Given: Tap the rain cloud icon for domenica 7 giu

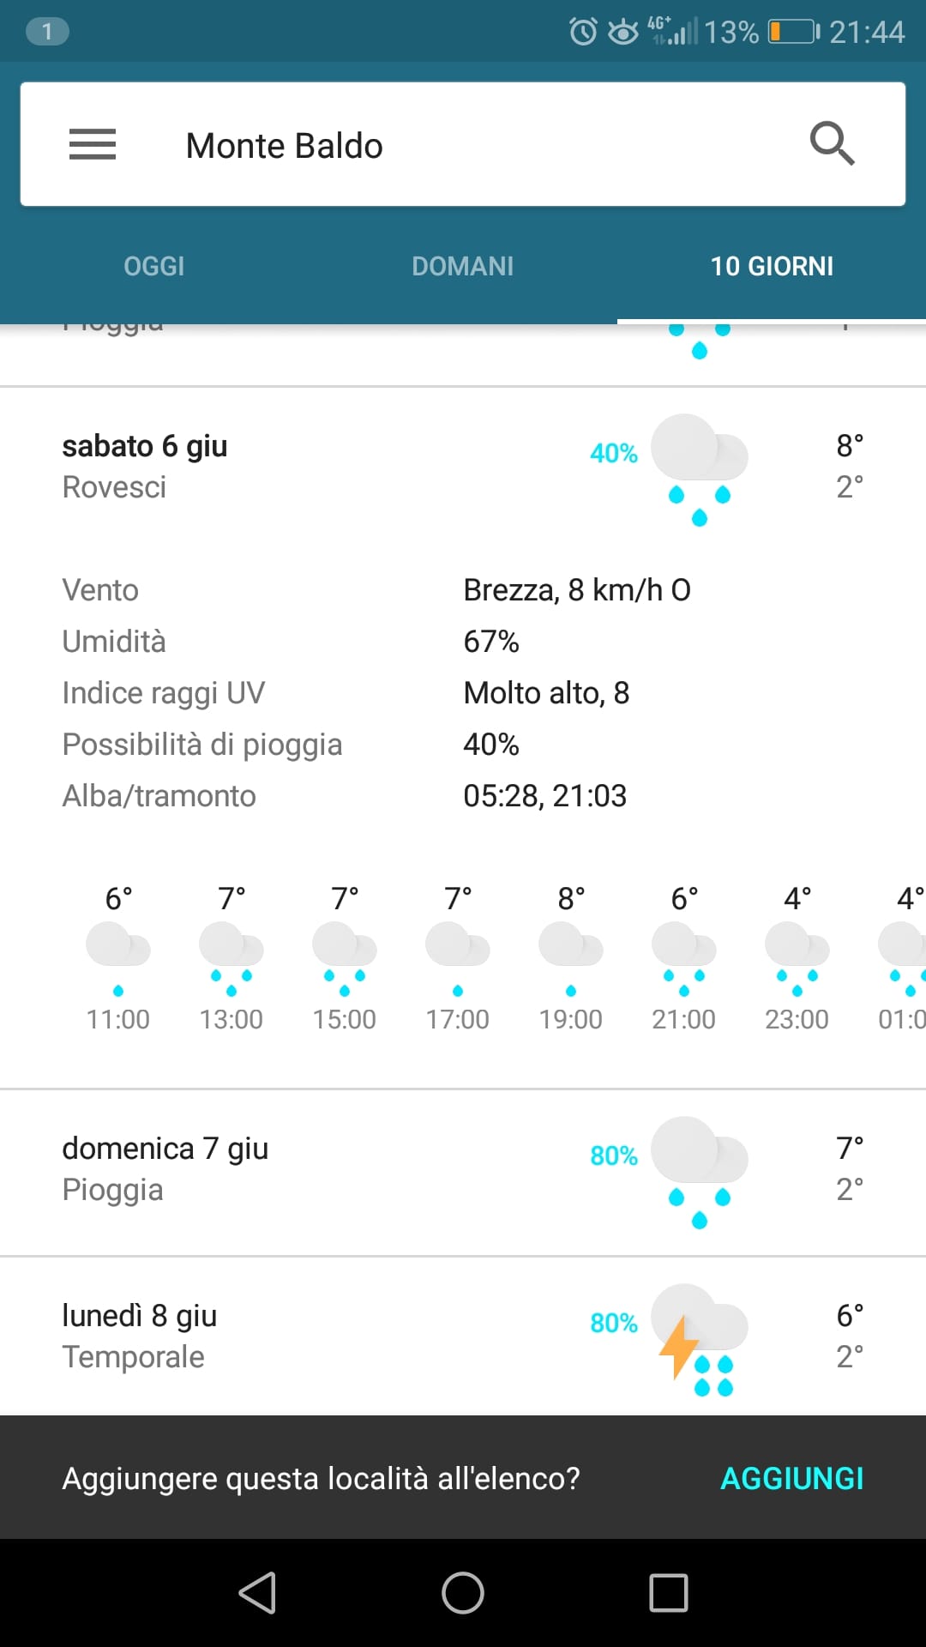Looking at the screenshot, I should [x=699, y=1173].
